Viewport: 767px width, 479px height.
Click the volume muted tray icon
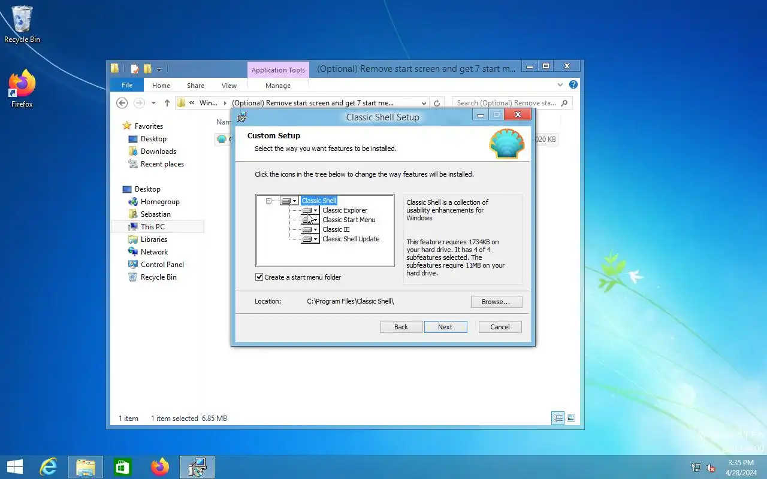coord(711,468)
